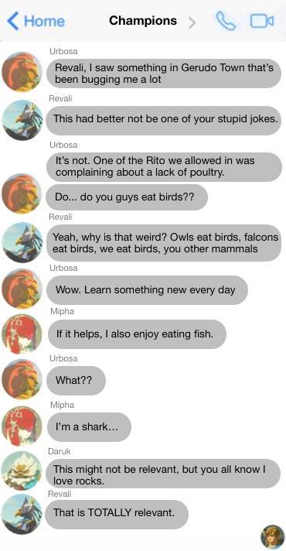Tap the "Wow. Learn something new every day" bubble
Image resolution: width=286 pixels, height=551 pixels.
click(x=147, y=290)
